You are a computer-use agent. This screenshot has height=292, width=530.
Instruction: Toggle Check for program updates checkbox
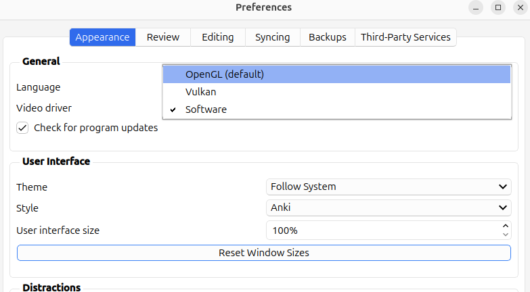click(23, 128)
